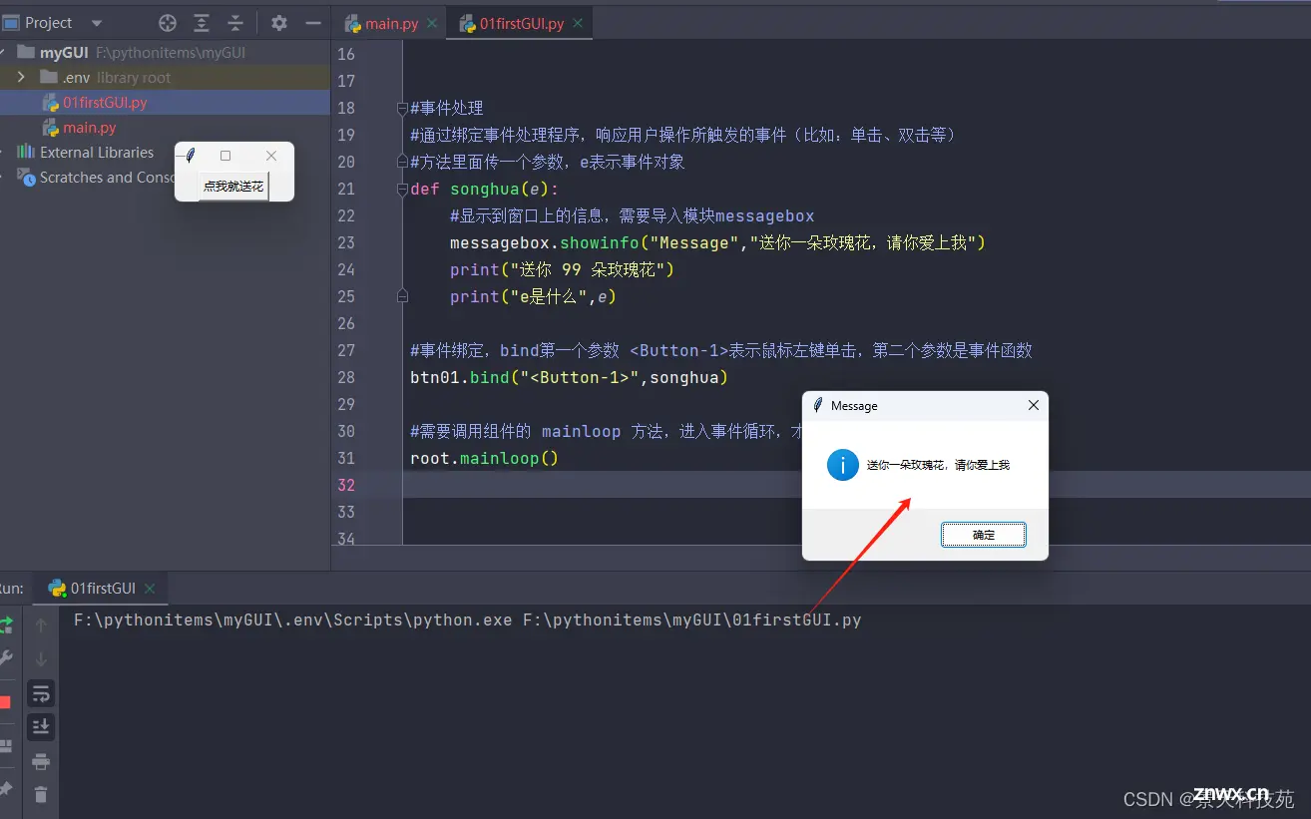
Task: Click code line btn01.bind("<Button-1>",songhua)
Action: (x=569, y=377)
